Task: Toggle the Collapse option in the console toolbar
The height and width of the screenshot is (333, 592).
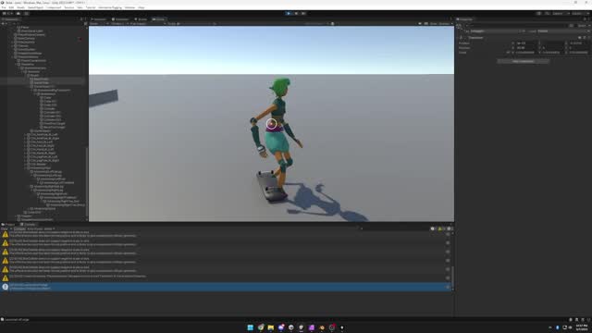Action: click(19, 228)
